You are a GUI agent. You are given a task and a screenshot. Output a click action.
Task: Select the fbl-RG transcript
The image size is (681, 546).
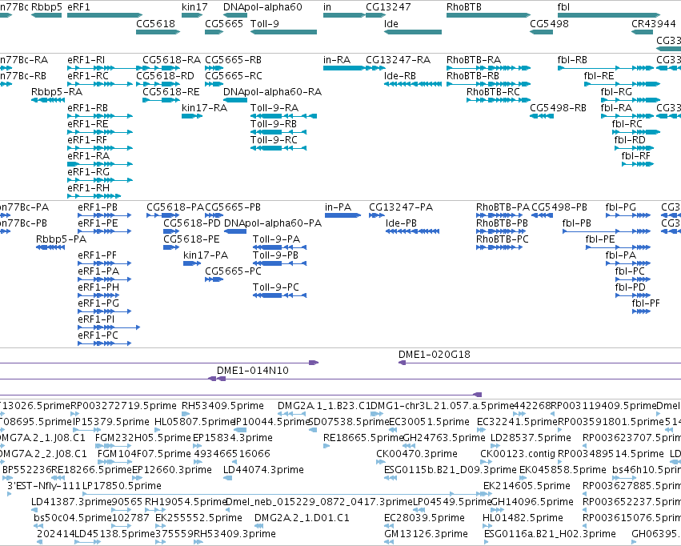point(616,92)
